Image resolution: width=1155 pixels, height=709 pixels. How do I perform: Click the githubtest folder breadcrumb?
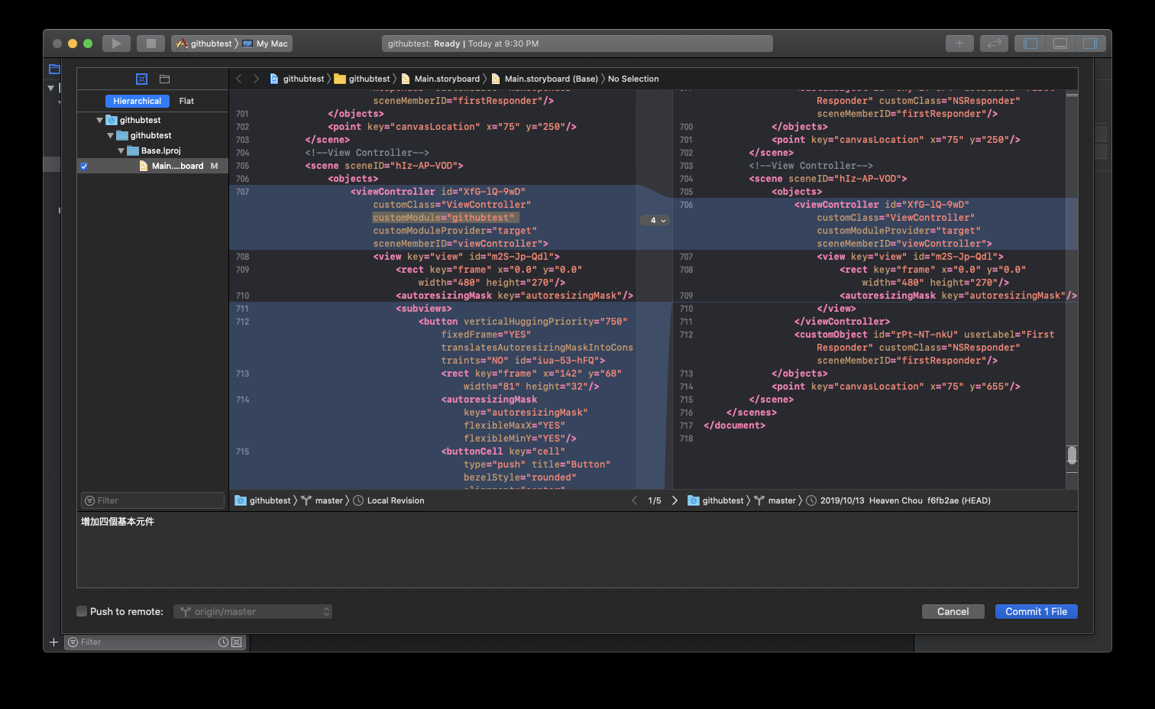[x=362, y=79]
